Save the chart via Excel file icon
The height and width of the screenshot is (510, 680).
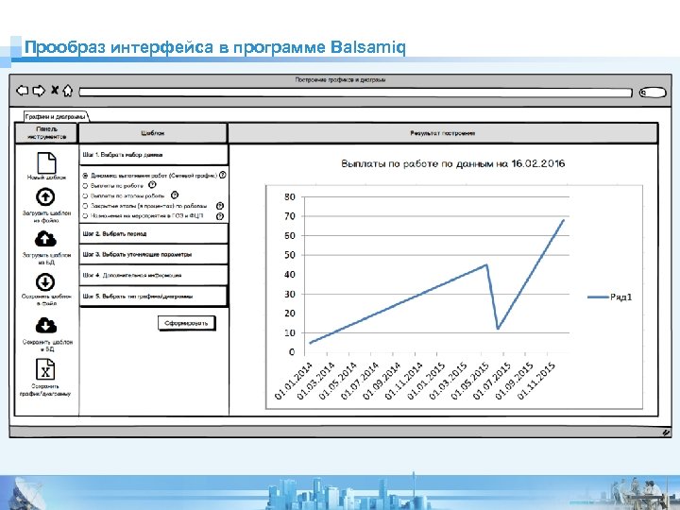(x=45, y=369)
